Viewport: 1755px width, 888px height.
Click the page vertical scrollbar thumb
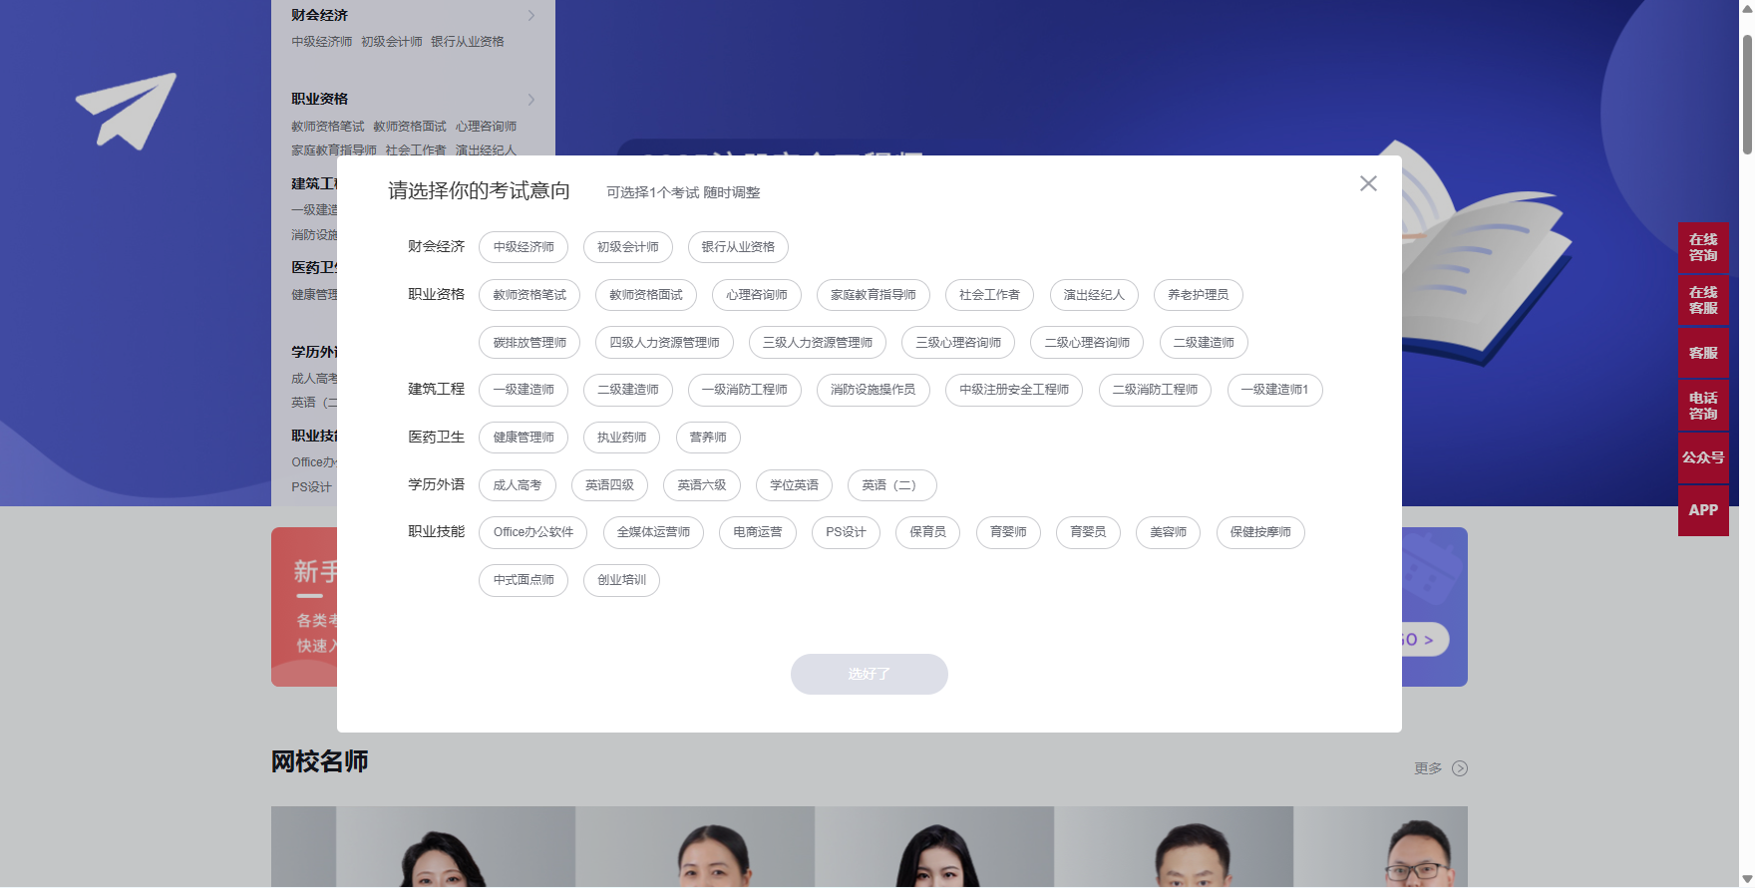coord(1747,95)
